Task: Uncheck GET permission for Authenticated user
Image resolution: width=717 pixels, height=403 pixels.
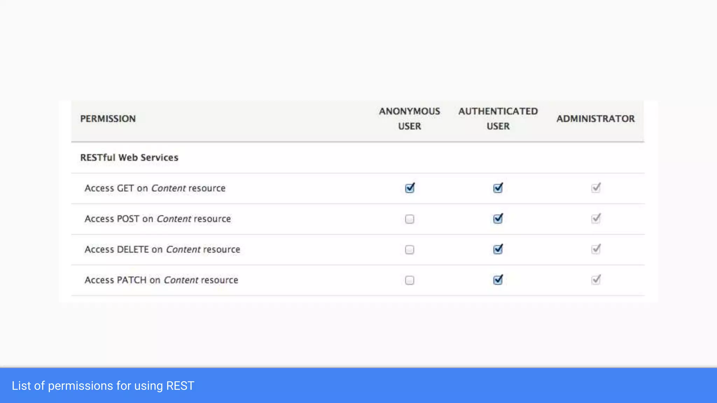Action: click(x=498, y=188)
